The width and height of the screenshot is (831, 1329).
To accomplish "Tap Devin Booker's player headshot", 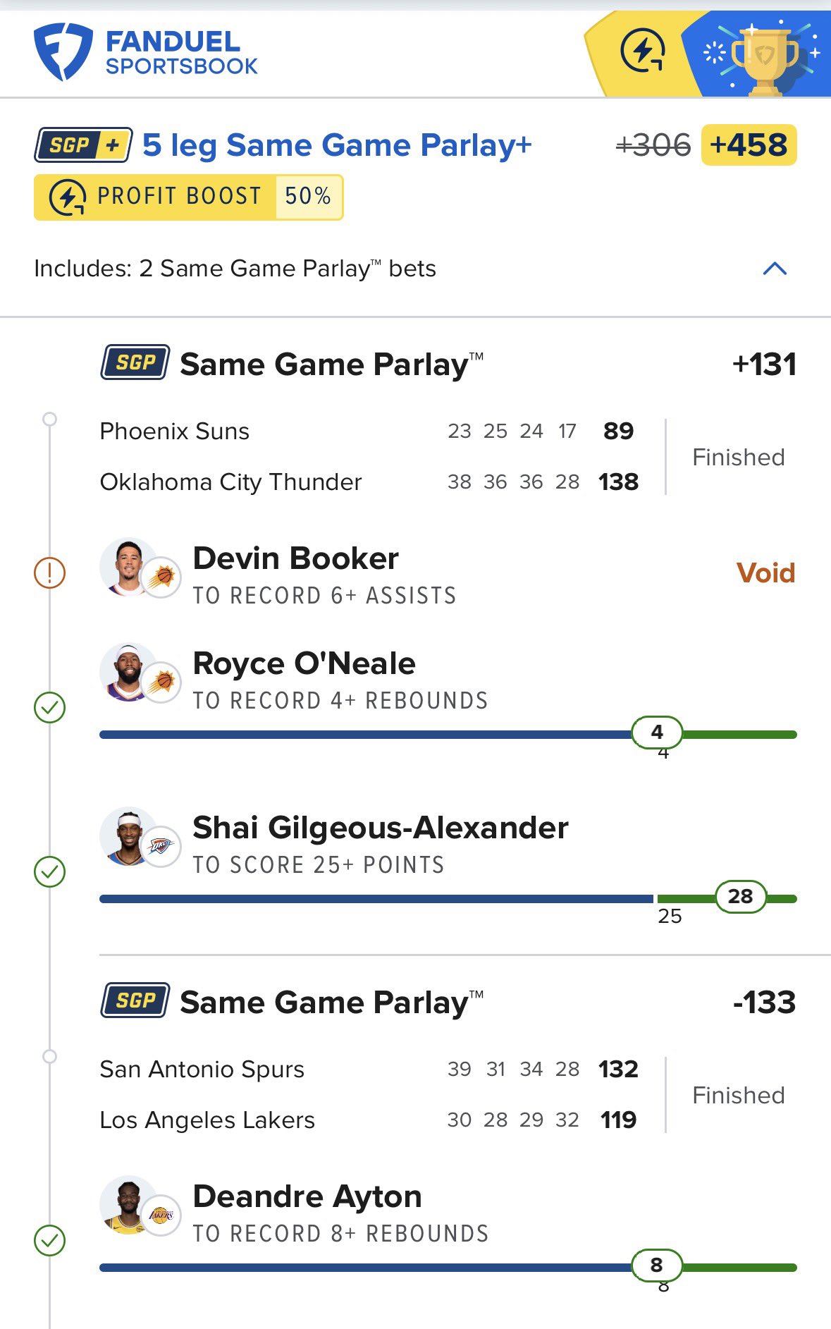I will coord(129,567).
